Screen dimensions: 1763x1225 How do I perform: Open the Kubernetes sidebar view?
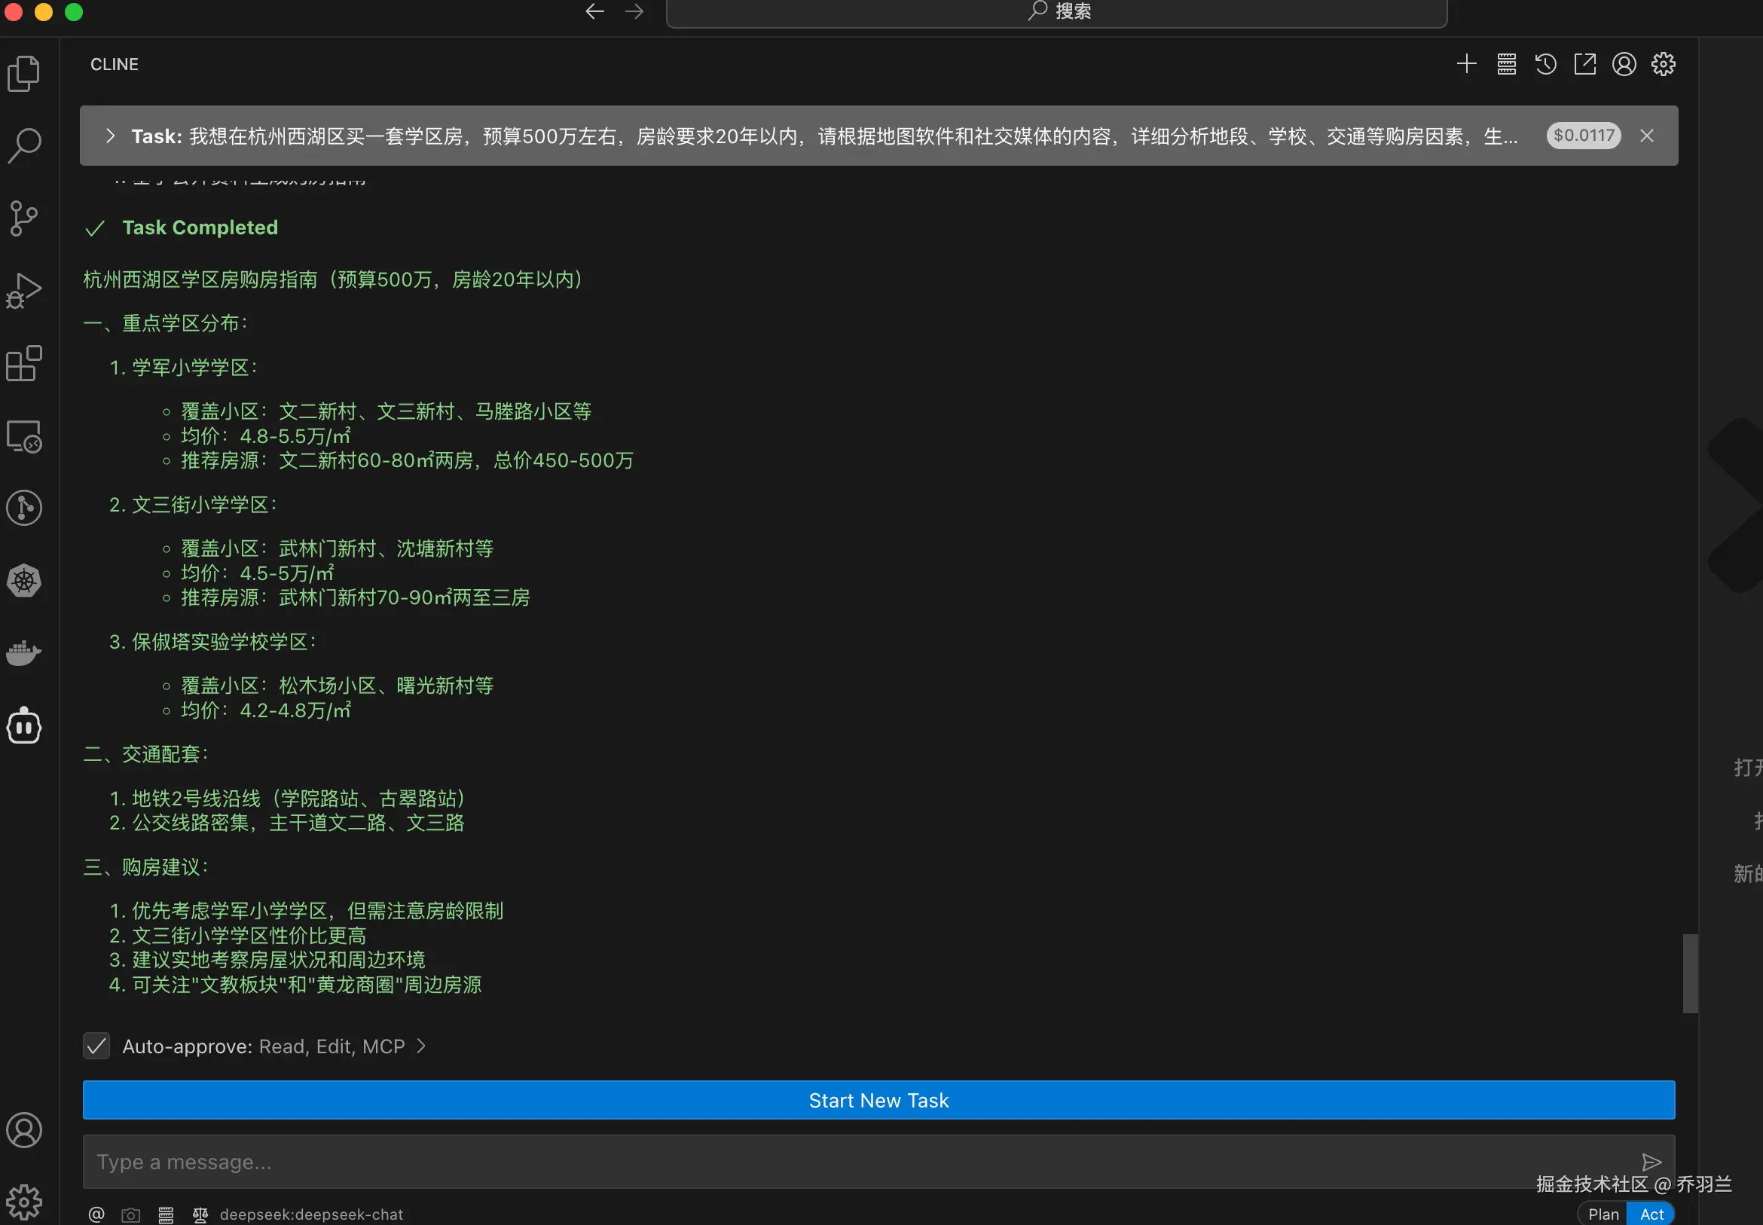click(24, 580)
